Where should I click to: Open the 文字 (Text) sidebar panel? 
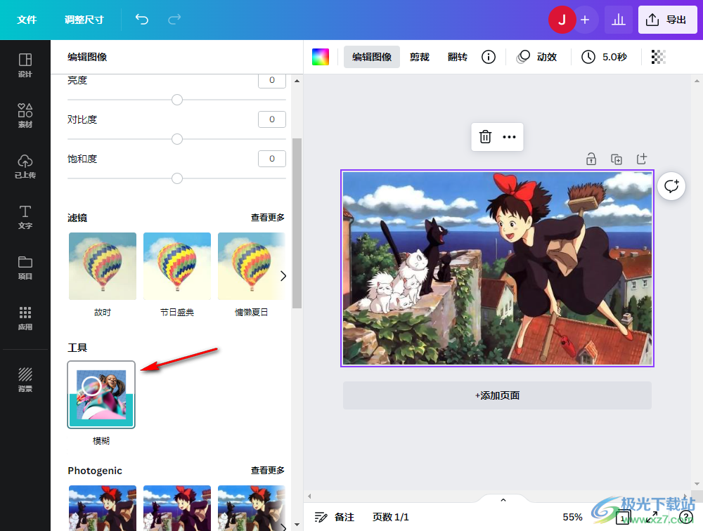[x=25, y=217]
